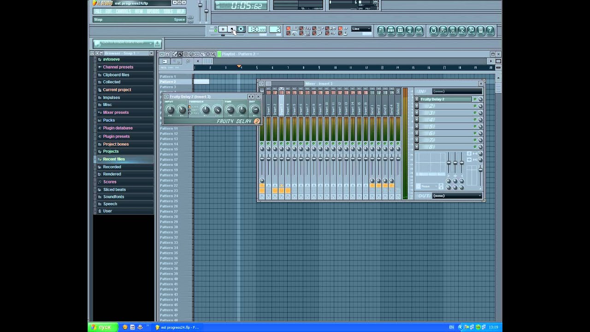Viewport: 590px width, 332px height.
Task: Open the mixer IN input dropdown
Action: [x=457, y=91]
